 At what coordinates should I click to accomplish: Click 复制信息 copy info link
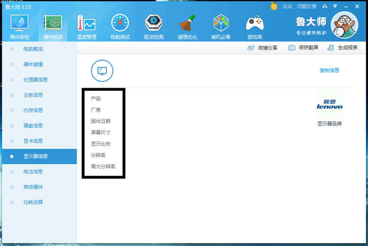329,70
